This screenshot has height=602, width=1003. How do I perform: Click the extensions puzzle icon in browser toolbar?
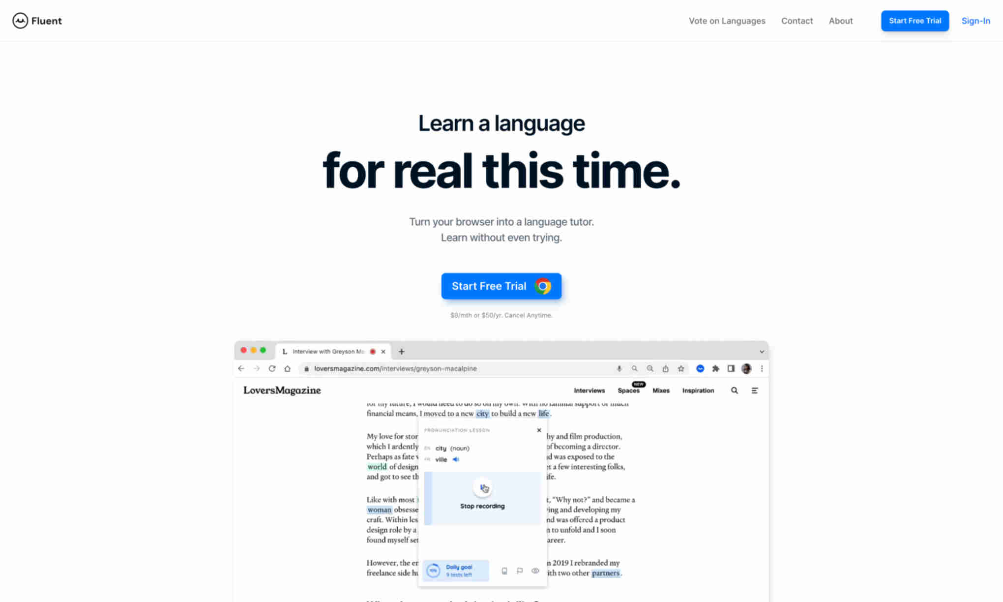point(715,368)
